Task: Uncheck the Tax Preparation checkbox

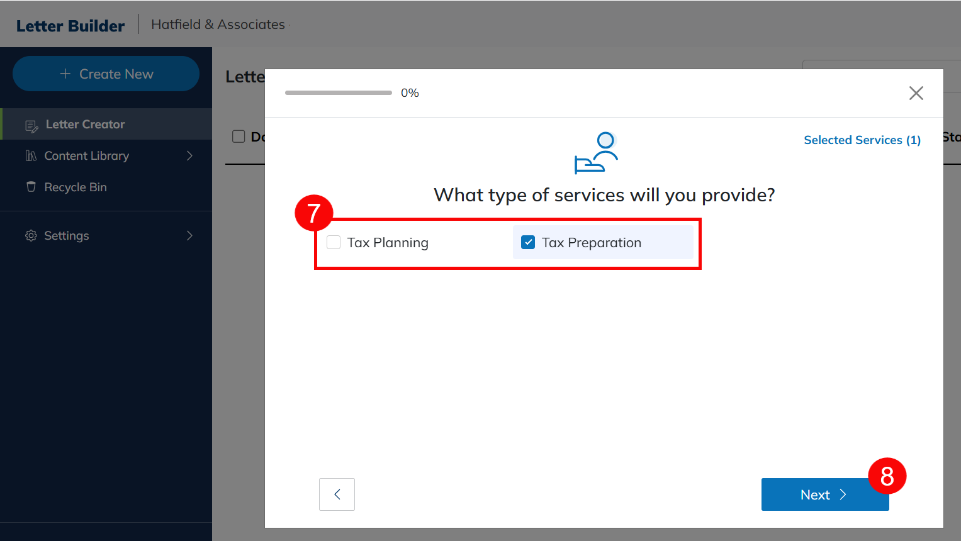Action: click(x=528, y=243)
